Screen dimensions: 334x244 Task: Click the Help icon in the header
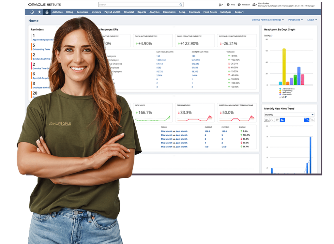pyautogui.click(x=228, y=4)
